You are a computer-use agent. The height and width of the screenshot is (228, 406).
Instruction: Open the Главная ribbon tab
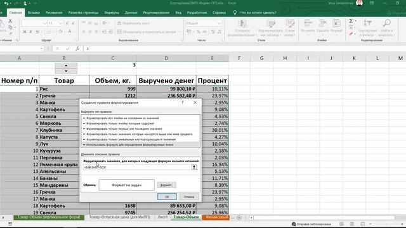[x=15, y=13]
